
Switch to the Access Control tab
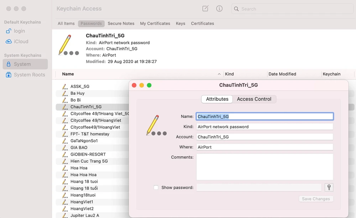(254, 99)
